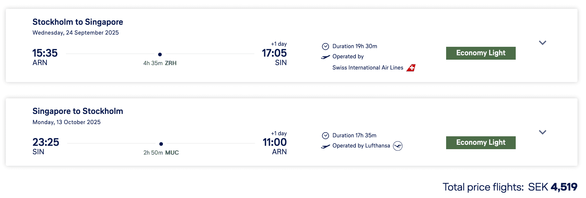Click the Swiss International Air Lines operator text
586x198 pixels.
(x=368, y=68)
